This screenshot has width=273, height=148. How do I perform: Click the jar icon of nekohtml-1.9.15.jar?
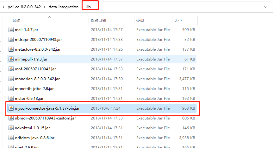point(11,128)
